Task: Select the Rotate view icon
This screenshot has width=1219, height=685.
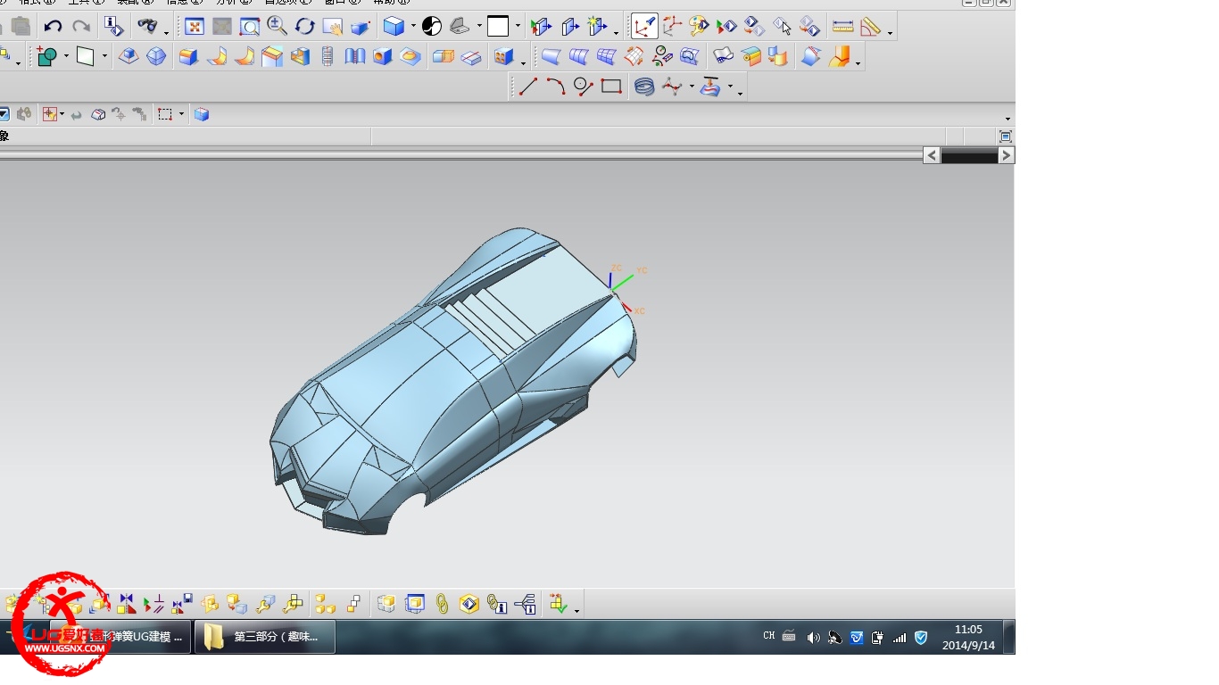Action: 305,26
